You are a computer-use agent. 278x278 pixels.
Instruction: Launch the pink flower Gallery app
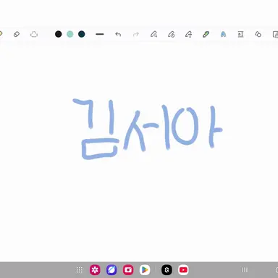[95, 270]
